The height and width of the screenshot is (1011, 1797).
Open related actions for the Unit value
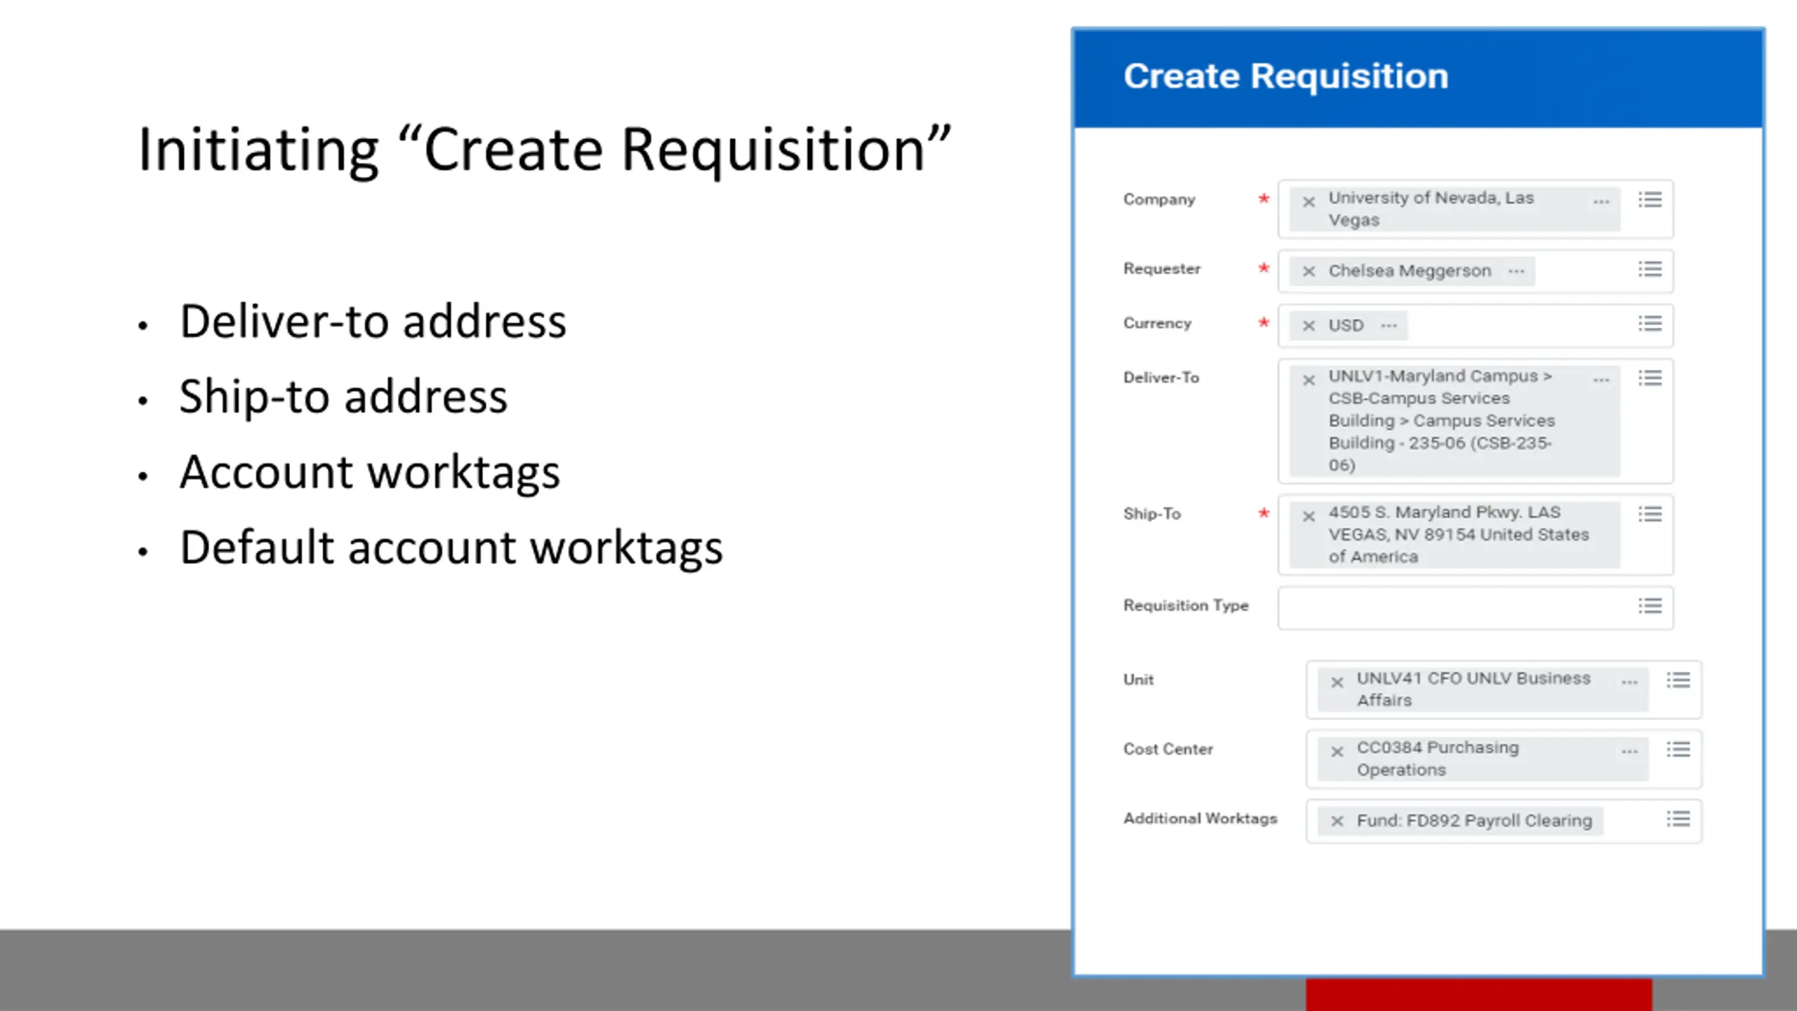1629,682
